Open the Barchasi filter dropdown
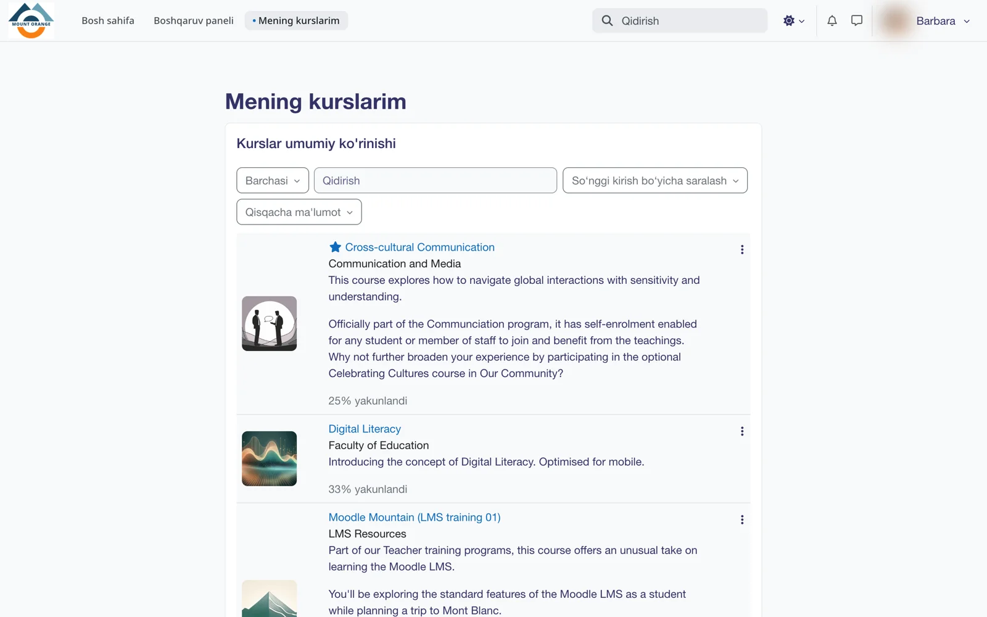The image size is (987, 617). 273,180
